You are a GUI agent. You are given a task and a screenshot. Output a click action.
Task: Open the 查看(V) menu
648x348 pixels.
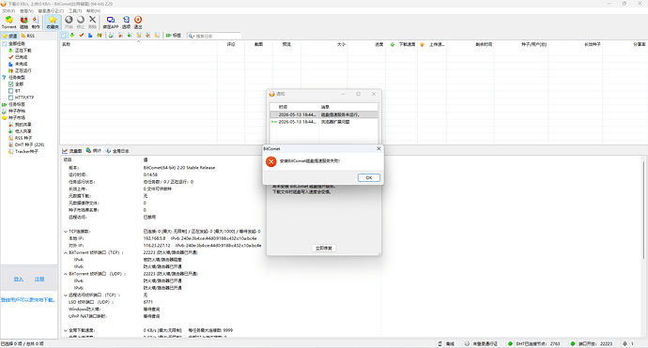[26, 10]
